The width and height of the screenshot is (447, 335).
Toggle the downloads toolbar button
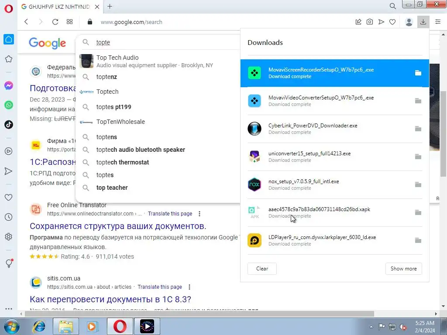(x=423, y=22)
